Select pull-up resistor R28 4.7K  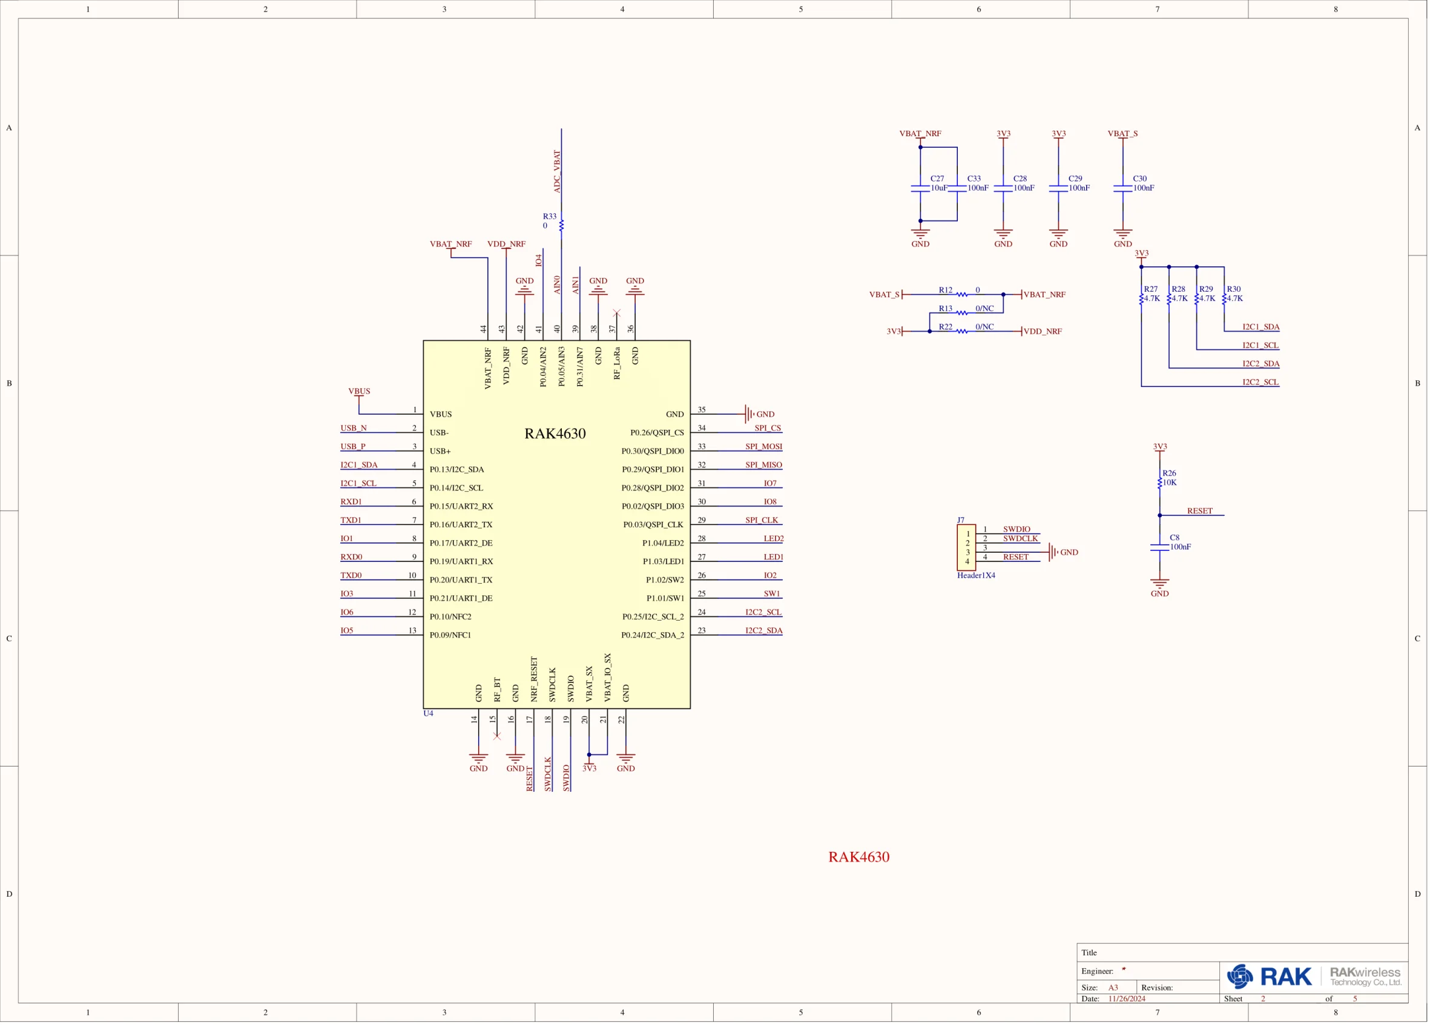[1169, 300]
